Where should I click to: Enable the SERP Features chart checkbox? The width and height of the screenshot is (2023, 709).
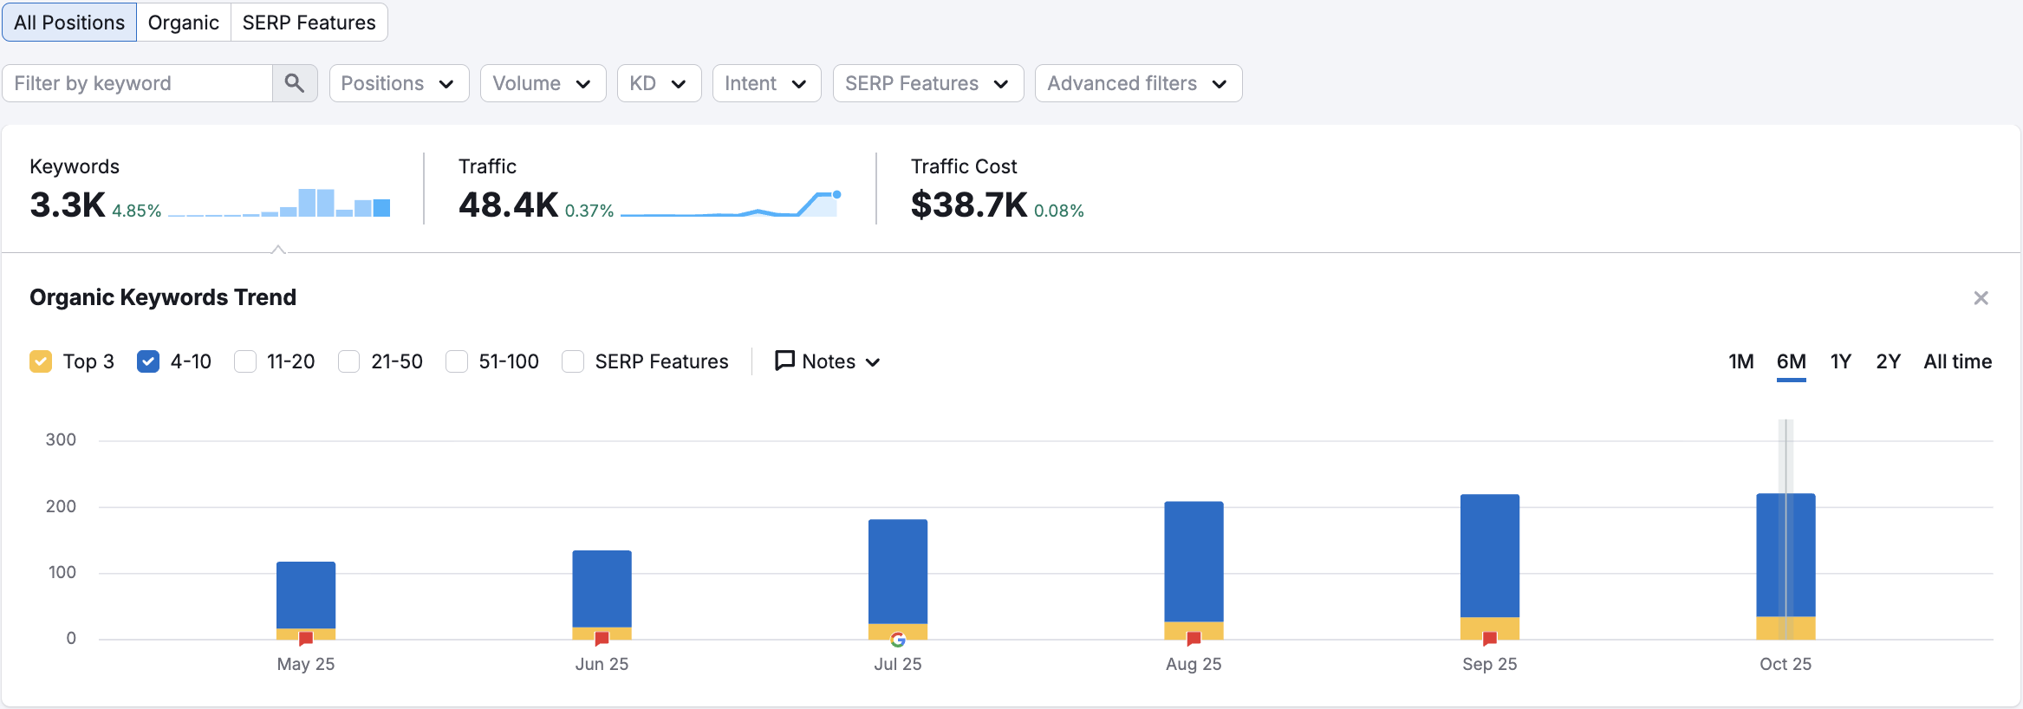pos(573,361)
